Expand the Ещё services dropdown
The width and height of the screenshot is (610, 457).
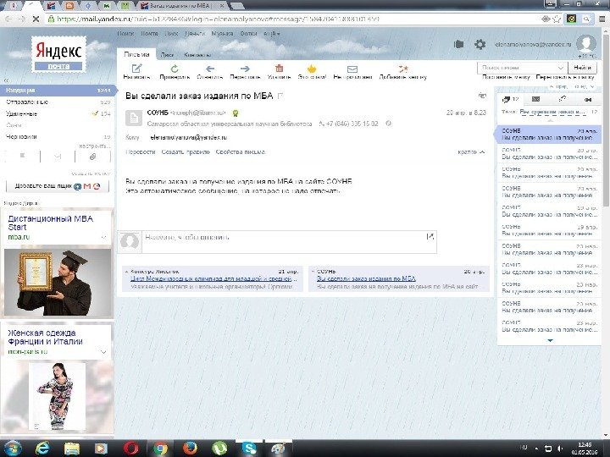[272, 34]
